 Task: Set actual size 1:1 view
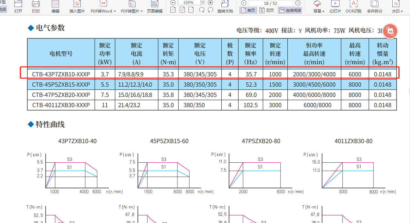pyautogui.click(x=173, y=10)
